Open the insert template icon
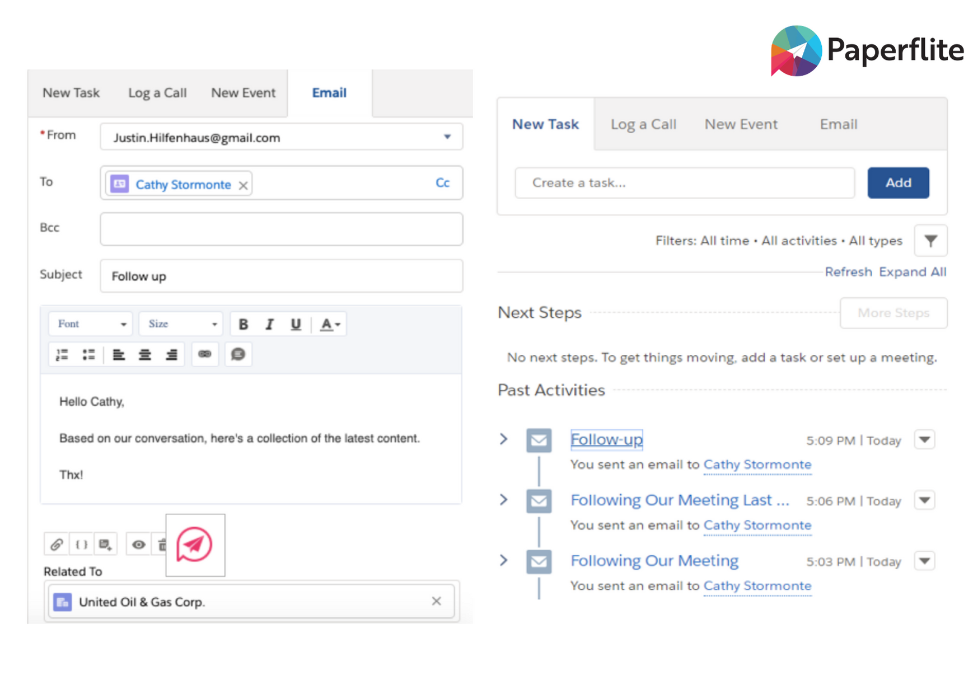 point(105,544)
